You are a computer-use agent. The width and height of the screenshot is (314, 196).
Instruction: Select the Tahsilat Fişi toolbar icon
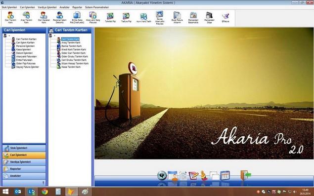click(x=110, y=17)
